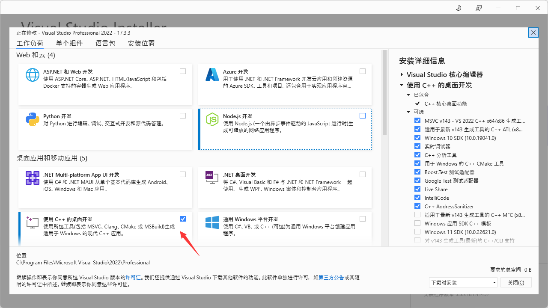
Task: Click the installation path C:\Program Files text
Action: 83,263
